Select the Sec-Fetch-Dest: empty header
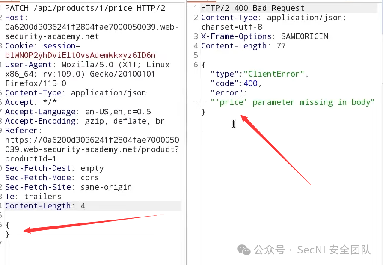Image resolution: width=383 pixels, height=265 pixels. tap(54, 168)
